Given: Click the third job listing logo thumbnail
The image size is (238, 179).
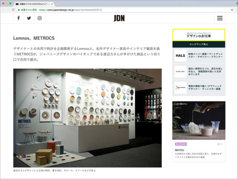Looking at the screenshot, I should coord(181,88).
